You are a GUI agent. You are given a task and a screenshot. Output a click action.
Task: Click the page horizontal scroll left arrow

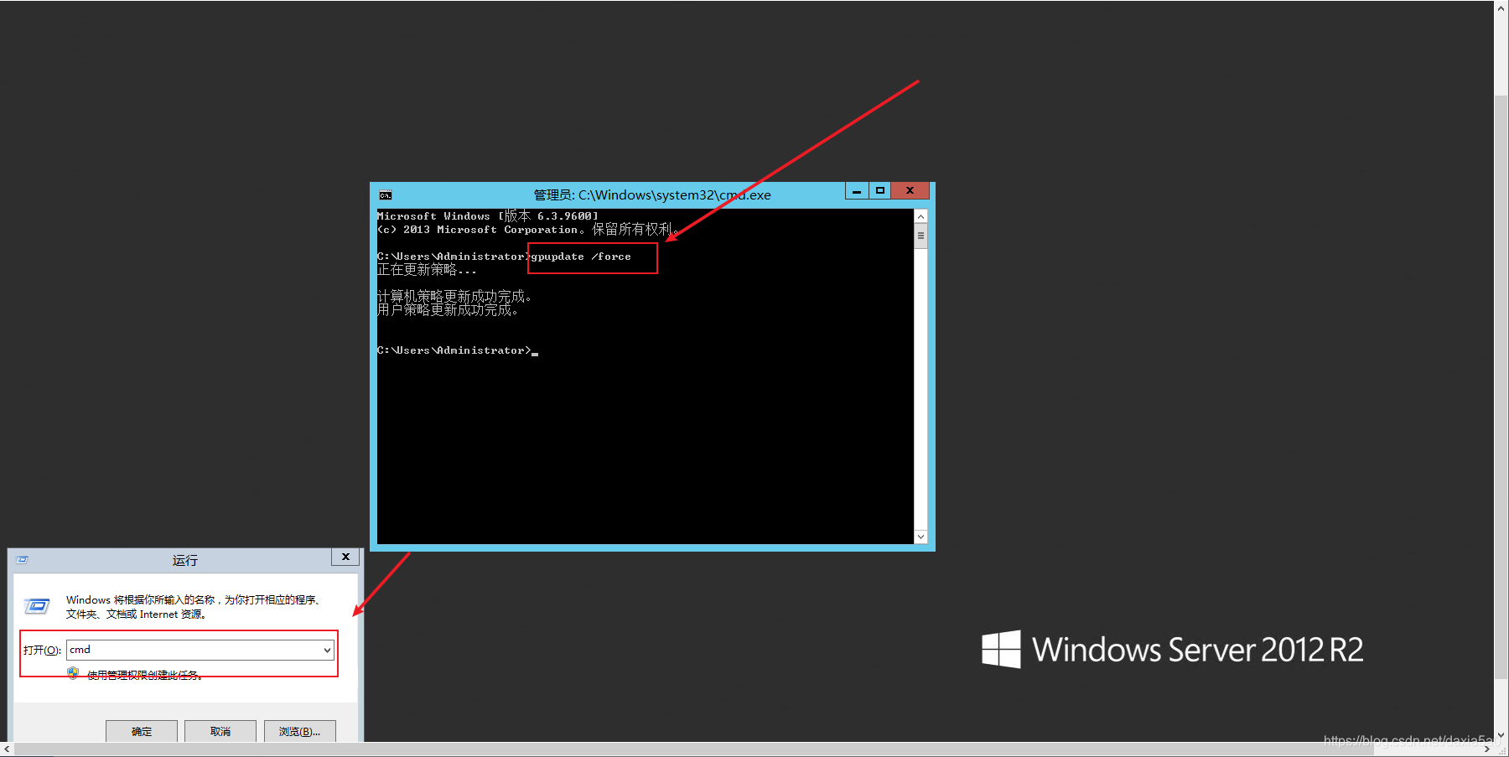[7, 749]
